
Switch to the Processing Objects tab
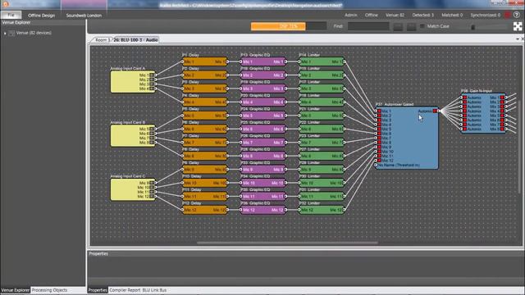tap(49, 290)
